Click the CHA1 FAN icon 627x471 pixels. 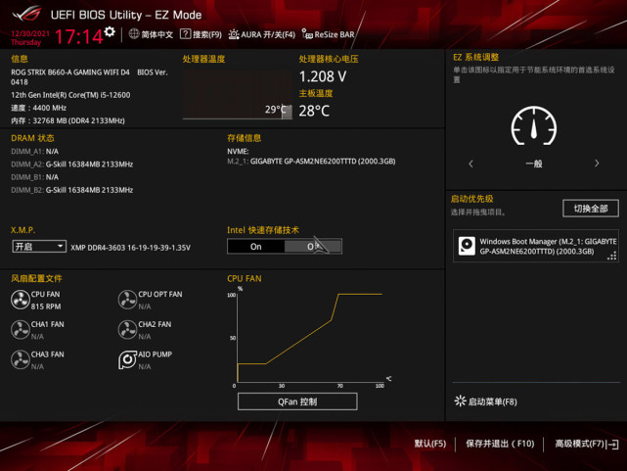(20, 330)
